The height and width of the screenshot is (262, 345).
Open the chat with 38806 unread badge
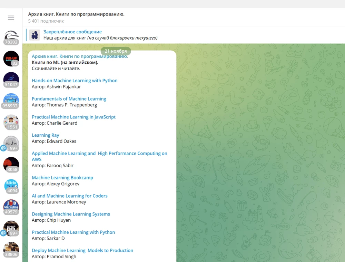coord(11,250)
